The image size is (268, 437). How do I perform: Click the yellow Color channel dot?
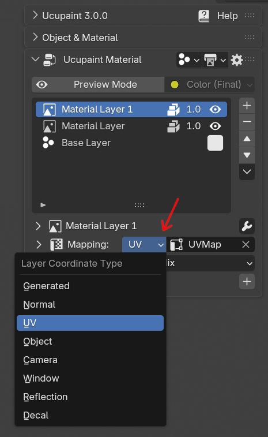click(x=175, y=84)
